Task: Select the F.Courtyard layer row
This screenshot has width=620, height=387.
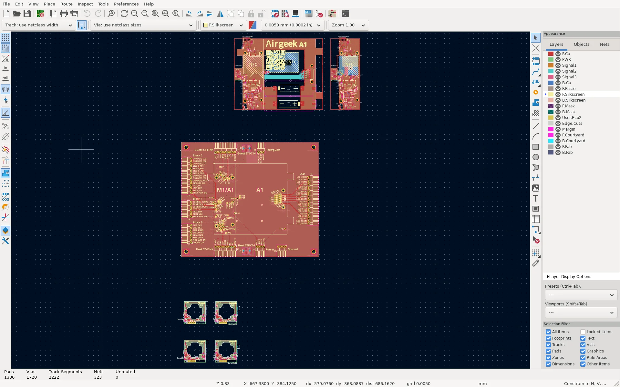Action: click(x=581, y=135)
